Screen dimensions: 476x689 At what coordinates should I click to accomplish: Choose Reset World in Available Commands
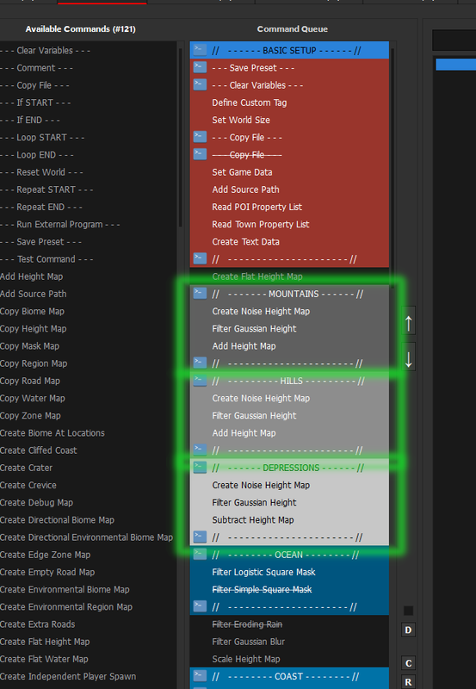(88, 172)
